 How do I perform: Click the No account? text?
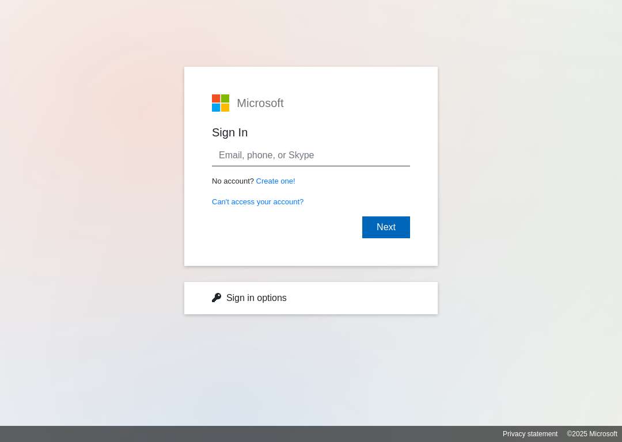point(233,181)
